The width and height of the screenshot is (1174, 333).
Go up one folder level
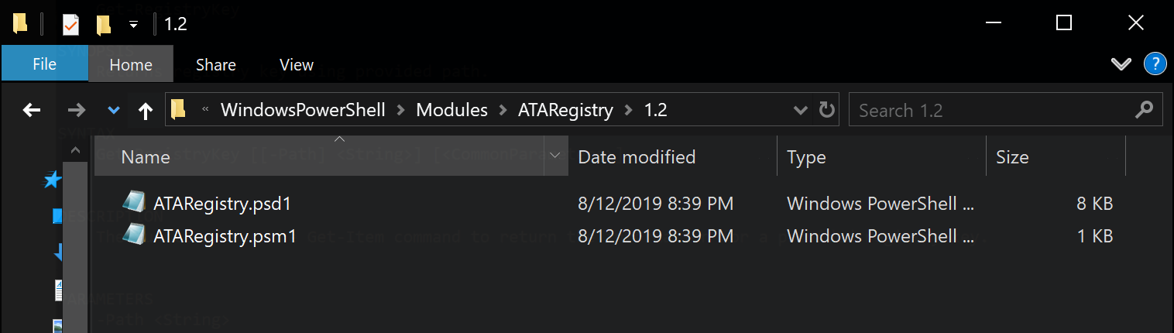point(145,111)
